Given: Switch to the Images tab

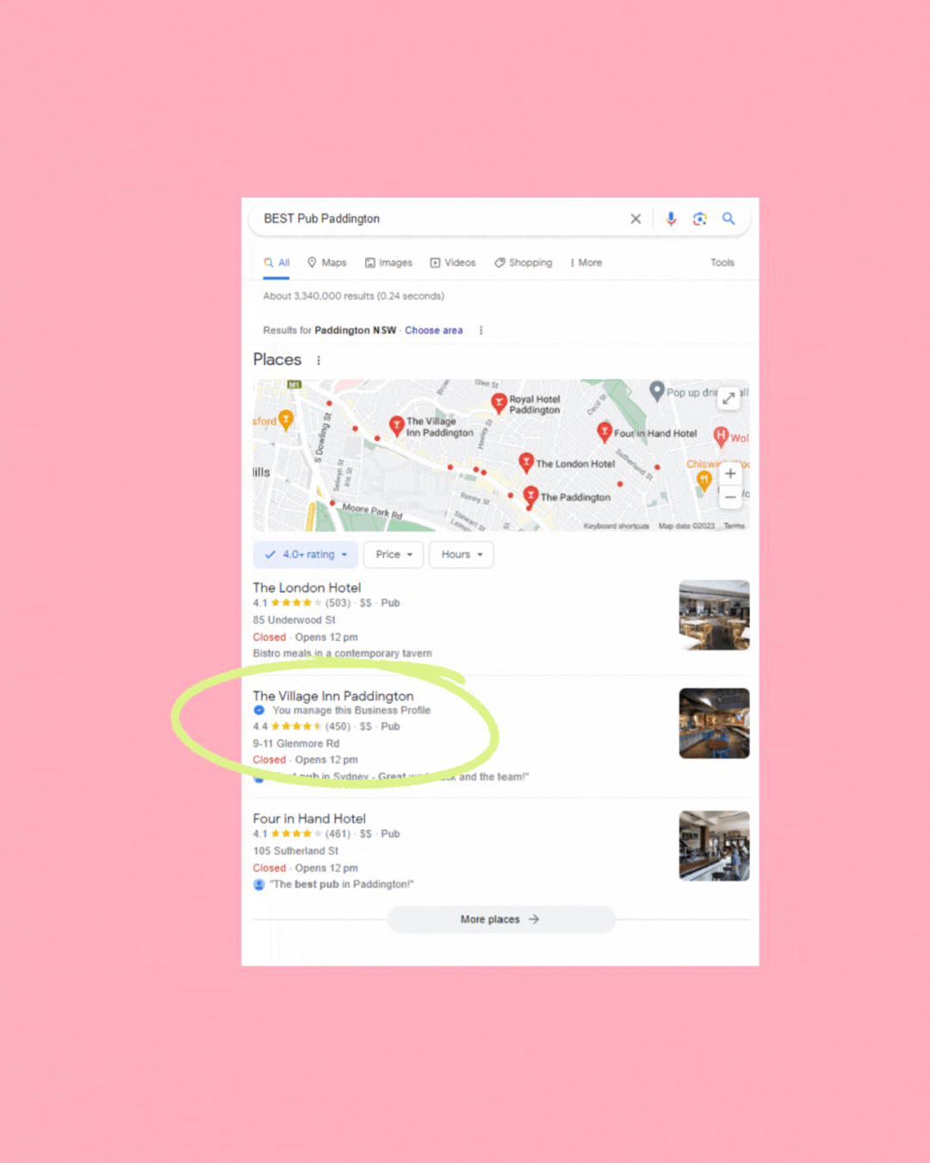Looking at the screenshot, I should (x=388, y=263).
